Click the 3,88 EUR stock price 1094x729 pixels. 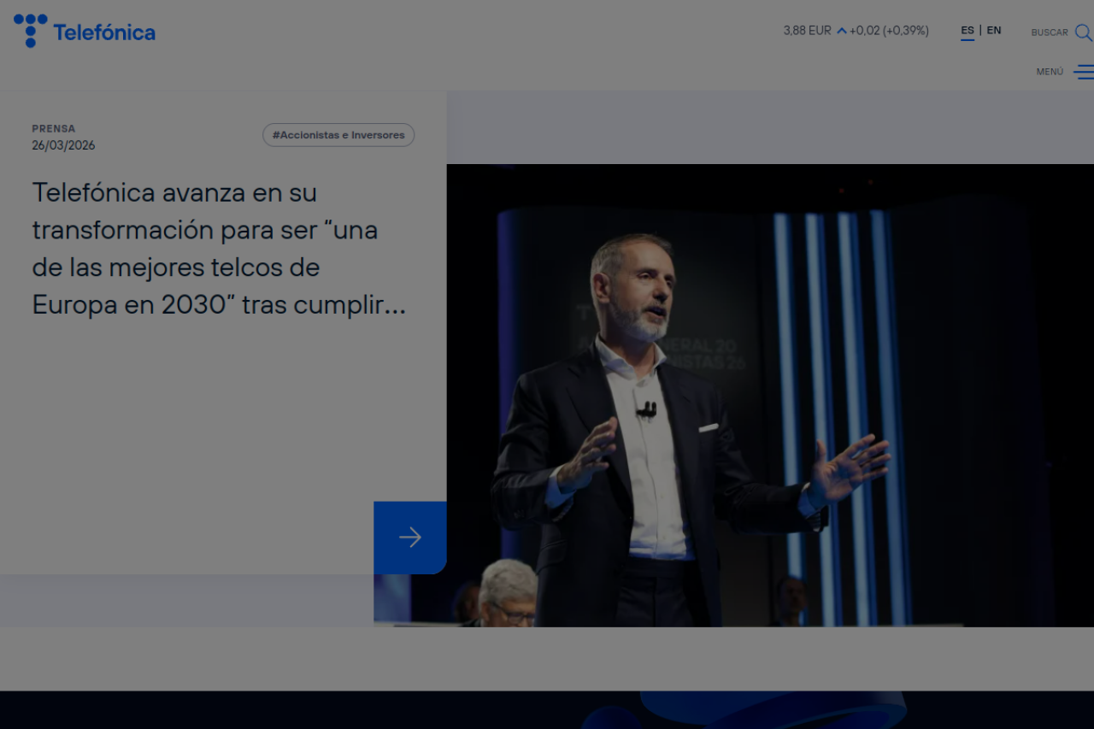(x=807, y=31)
